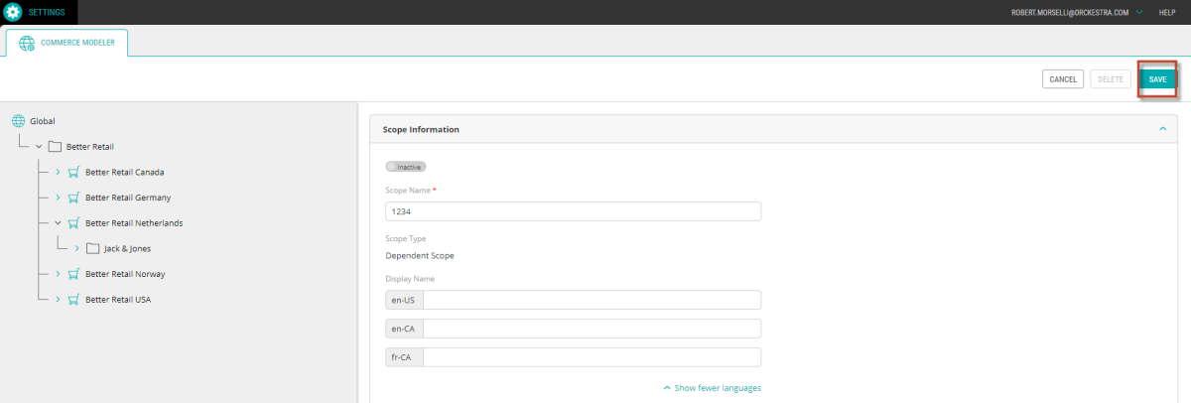Click Show fewer languages link
This screenshot has width=1191, height=403.
tap(712, 388)
